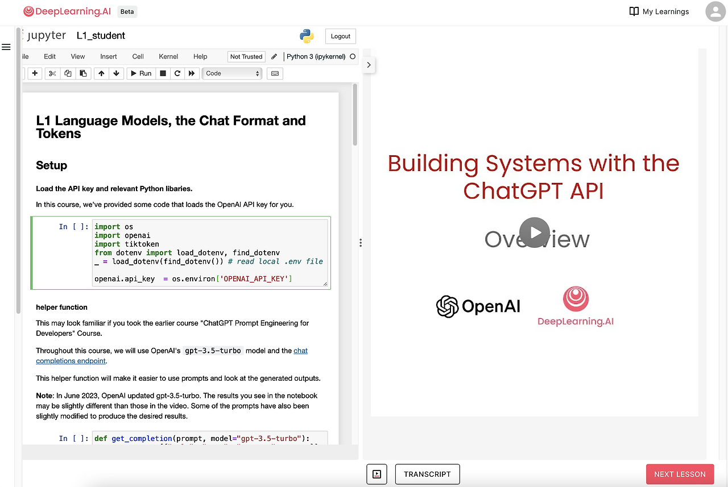Click the gpt-3.5-turbo inline code text
Screen dimensions: 728x487
click(213, 351)
